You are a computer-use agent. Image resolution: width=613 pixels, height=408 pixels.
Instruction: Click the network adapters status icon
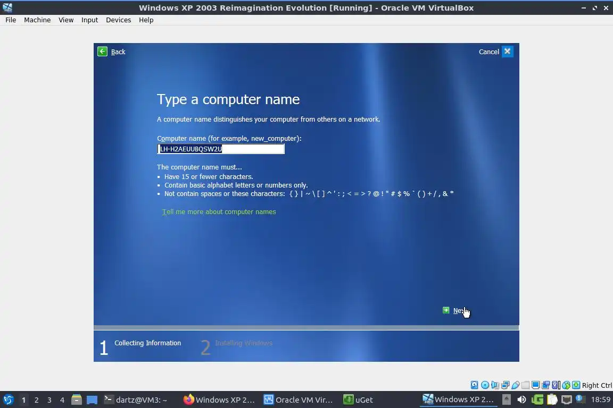(505, 385)
